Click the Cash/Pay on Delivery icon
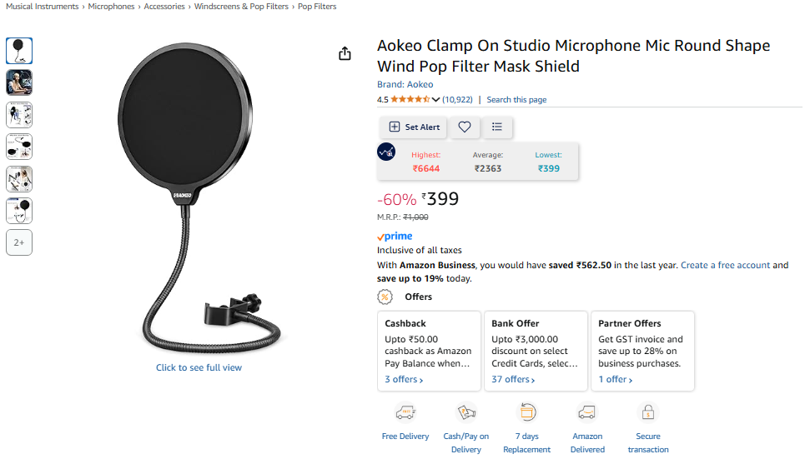The image size is (805, 459). click(466, 412)
